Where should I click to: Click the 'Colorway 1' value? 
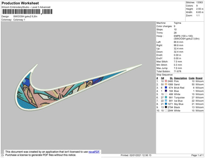[19, 20]
